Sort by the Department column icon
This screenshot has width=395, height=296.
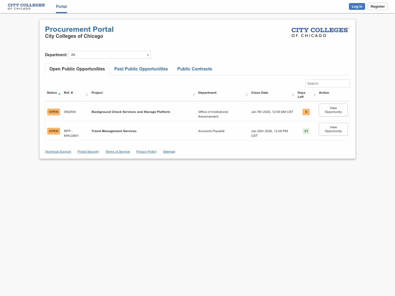click(247, 95)
